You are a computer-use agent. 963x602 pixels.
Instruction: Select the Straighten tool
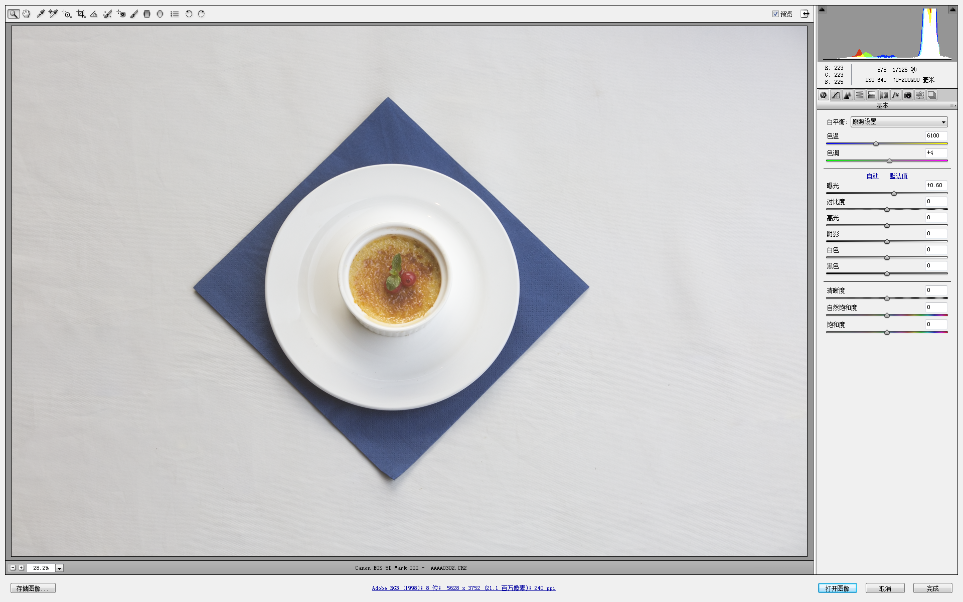point(94,14)
